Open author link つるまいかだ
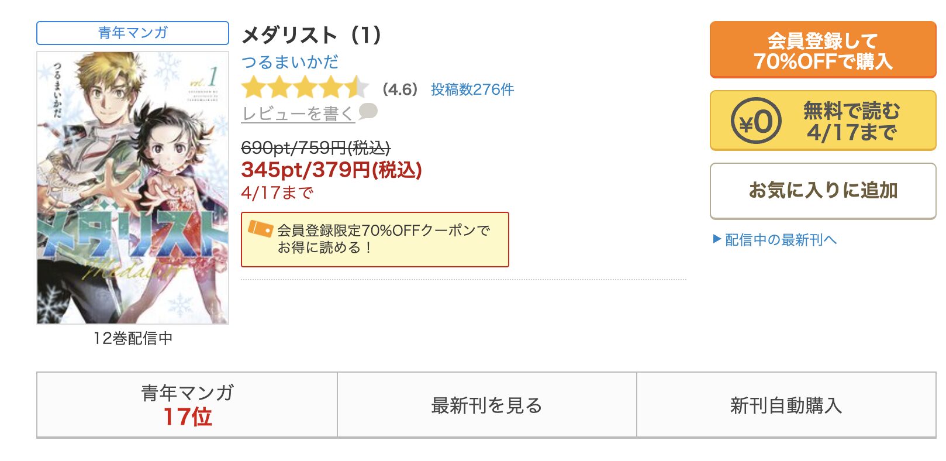 pyautogui.click(x=290, y=62)
